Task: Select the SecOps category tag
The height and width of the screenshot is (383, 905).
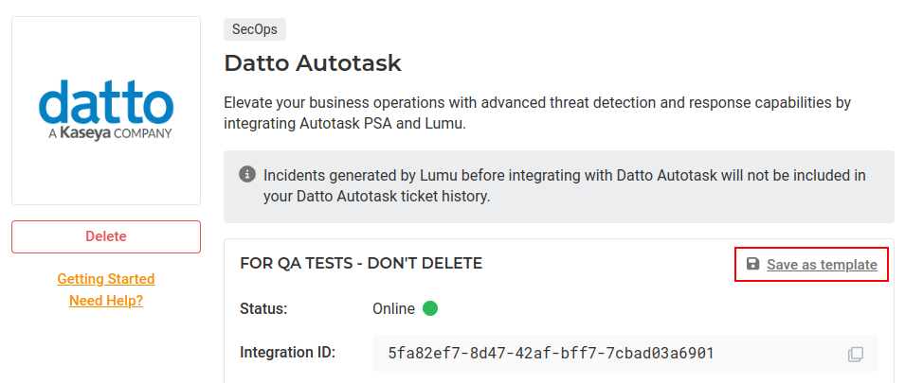Action: 255,29
